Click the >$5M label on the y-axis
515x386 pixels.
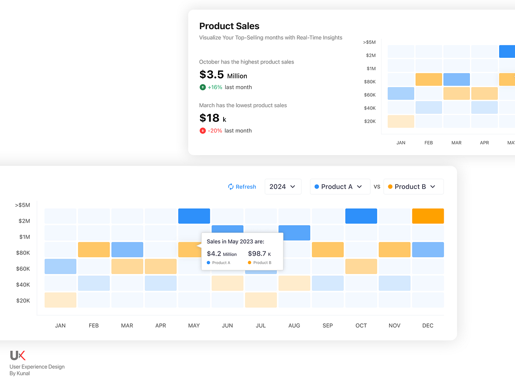[x=22, y=205]
